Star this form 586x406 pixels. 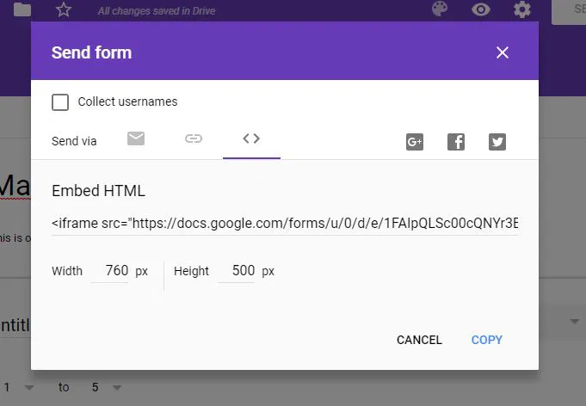pyautogui.click(x=64, y=9)
